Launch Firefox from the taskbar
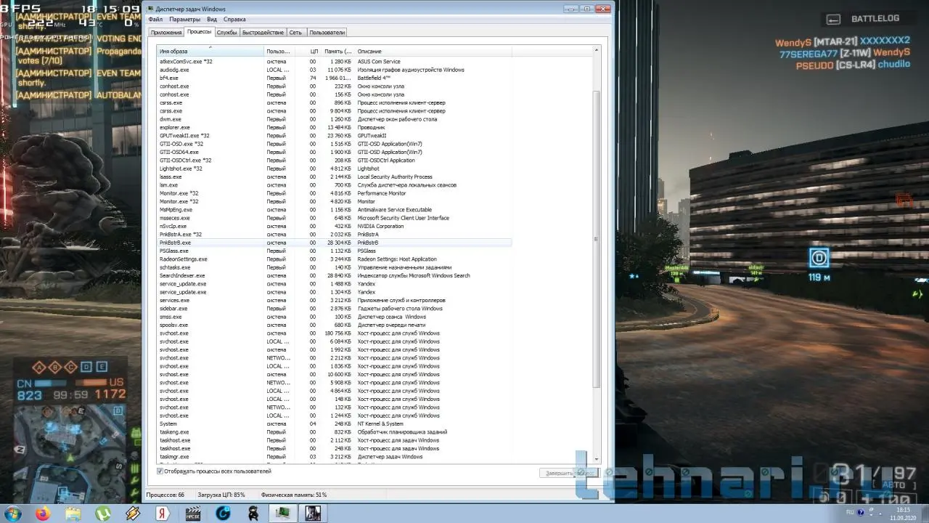 [42, 514]
